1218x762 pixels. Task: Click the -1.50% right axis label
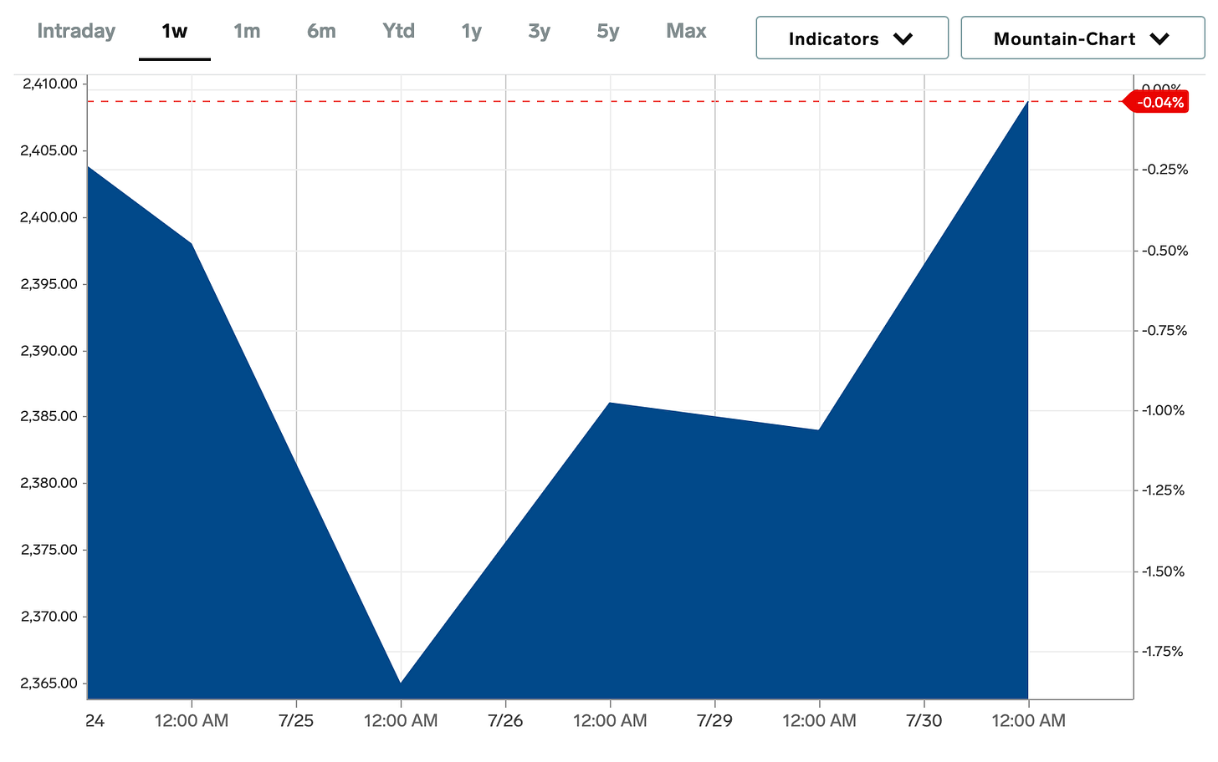pos(1163,571)
